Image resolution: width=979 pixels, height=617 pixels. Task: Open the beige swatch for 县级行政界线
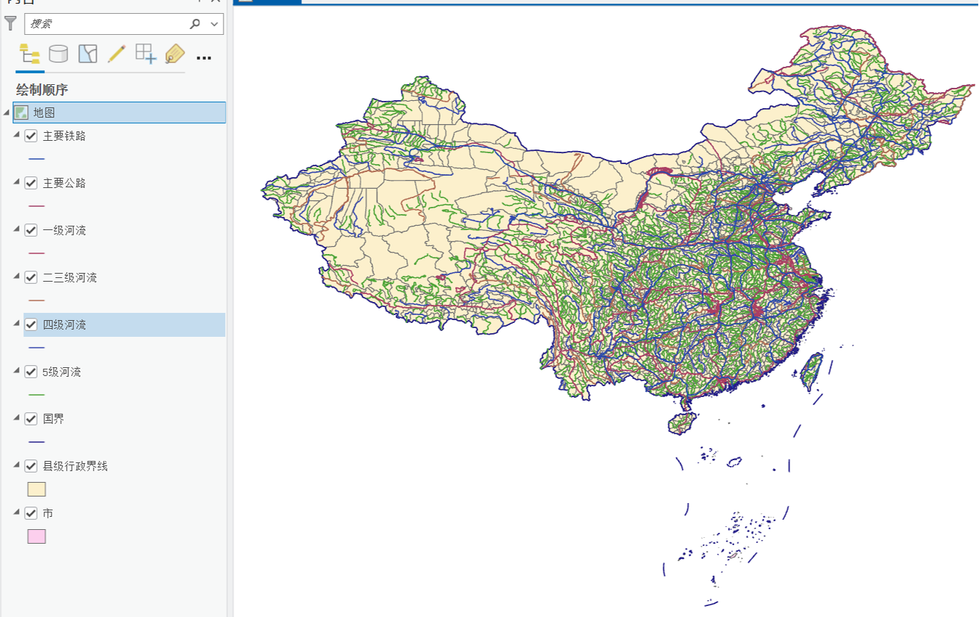click(x=36, y=489)
